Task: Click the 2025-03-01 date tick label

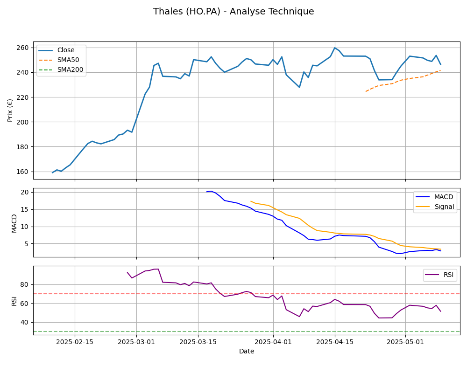Action: point(136,342)
